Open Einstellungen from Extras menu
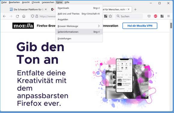This screenshot has height=113, width=174. [79, 38]
